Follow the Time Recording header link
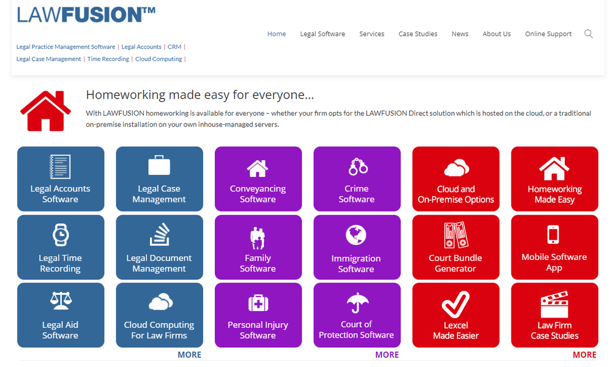 (108, 59)
